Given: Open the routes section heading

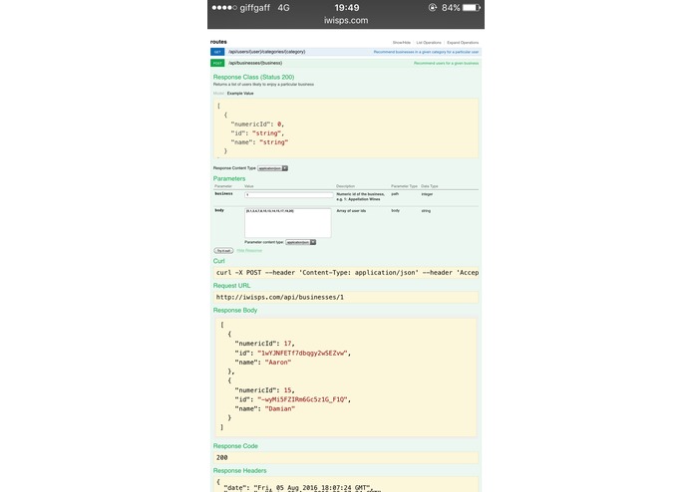Looking at the screenshot, I should pyautogui.click(x=218, y=42).
